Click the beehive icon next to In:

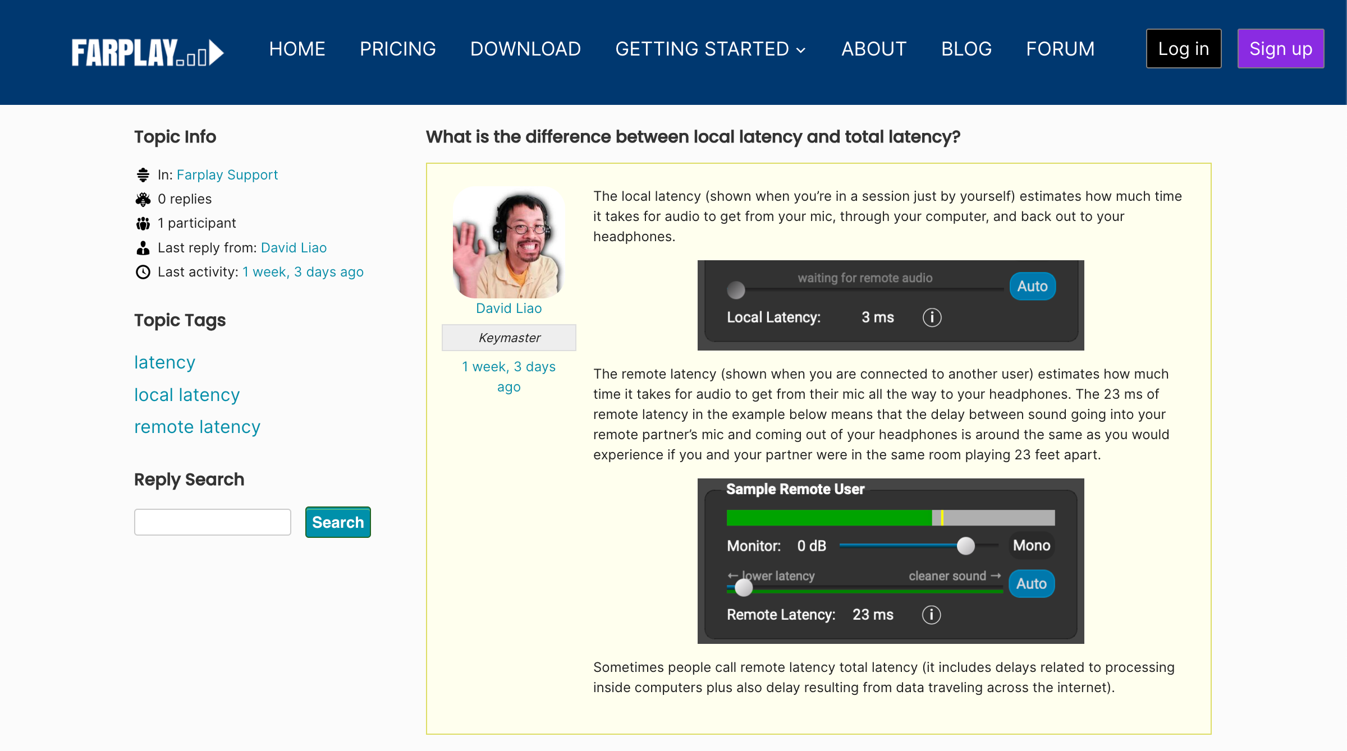pos(143,175)
